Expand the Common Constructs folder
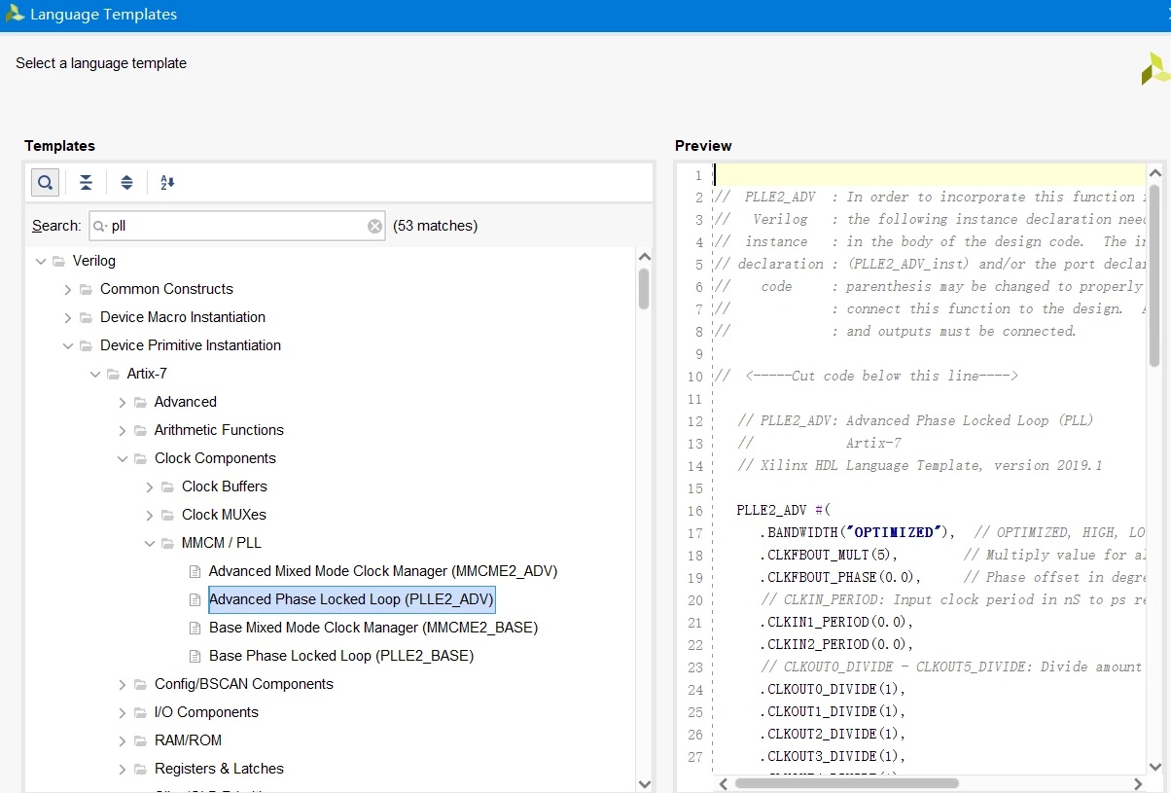 [68, 289]
